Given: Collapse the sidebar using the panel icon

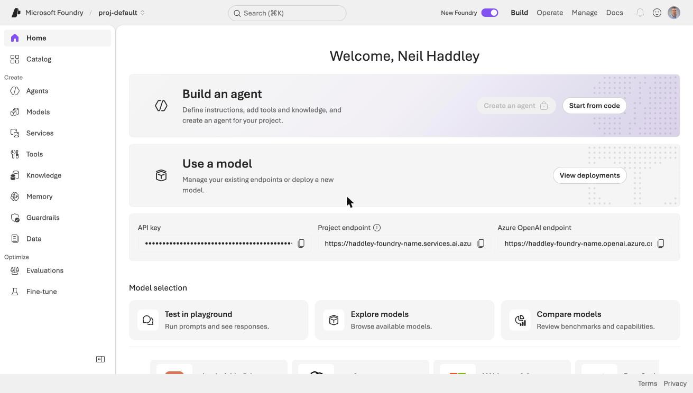Looking at the screenshot, I should 100,359.
